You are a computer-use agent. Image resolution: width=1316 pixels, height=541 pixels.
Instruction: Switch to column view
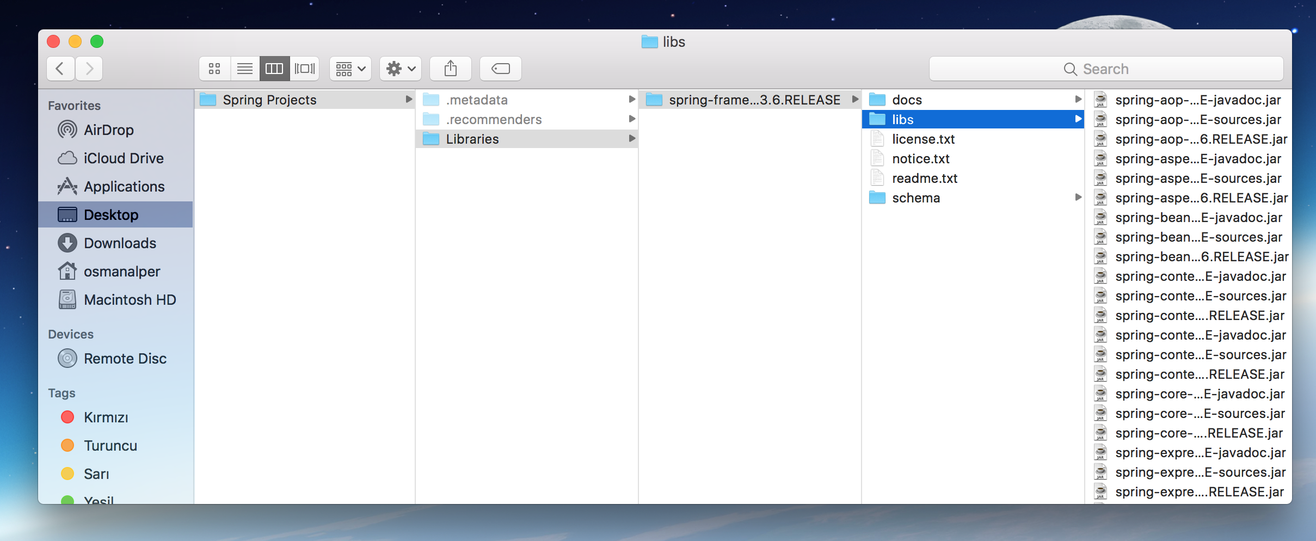274,69
